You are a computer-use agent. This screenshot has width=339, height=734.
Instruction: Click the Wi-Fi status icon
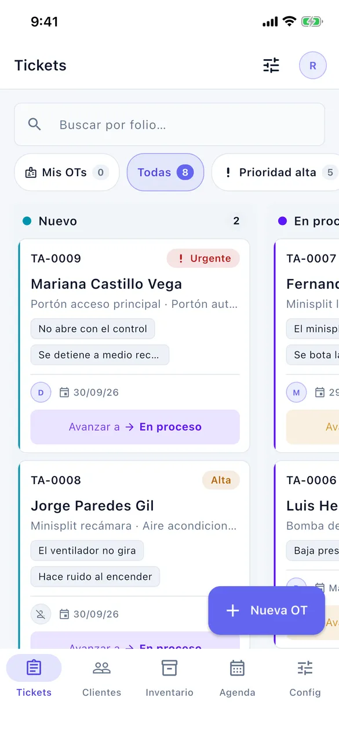[x=289, y=21]
